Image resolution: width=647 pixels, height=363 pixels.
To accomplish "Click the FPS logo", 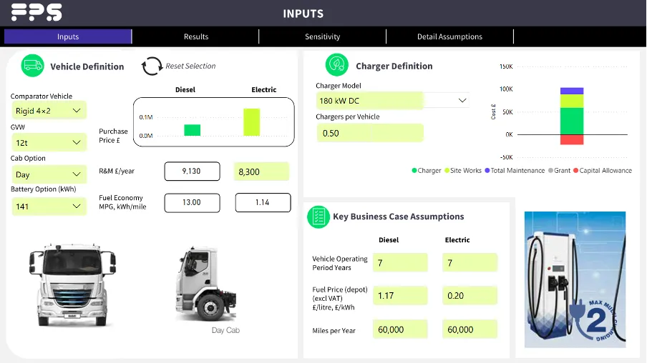I will click(37, 12).
